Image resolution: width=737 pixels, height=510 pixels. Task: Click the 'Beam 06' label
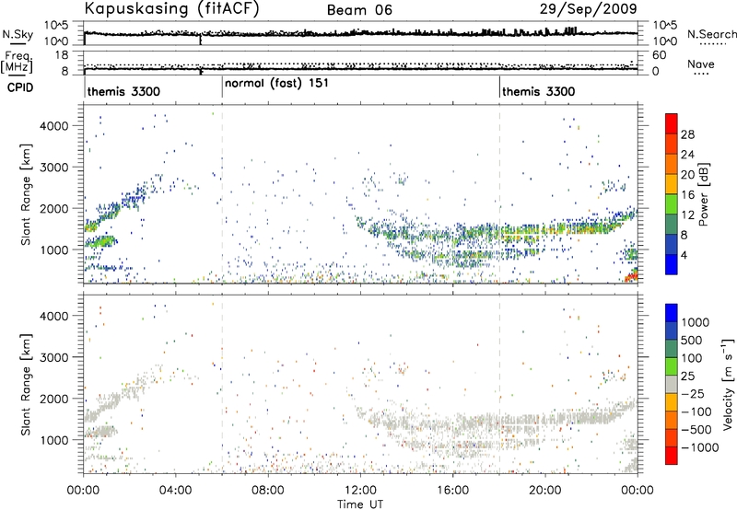pyautogui.click(x=359, y=10)
